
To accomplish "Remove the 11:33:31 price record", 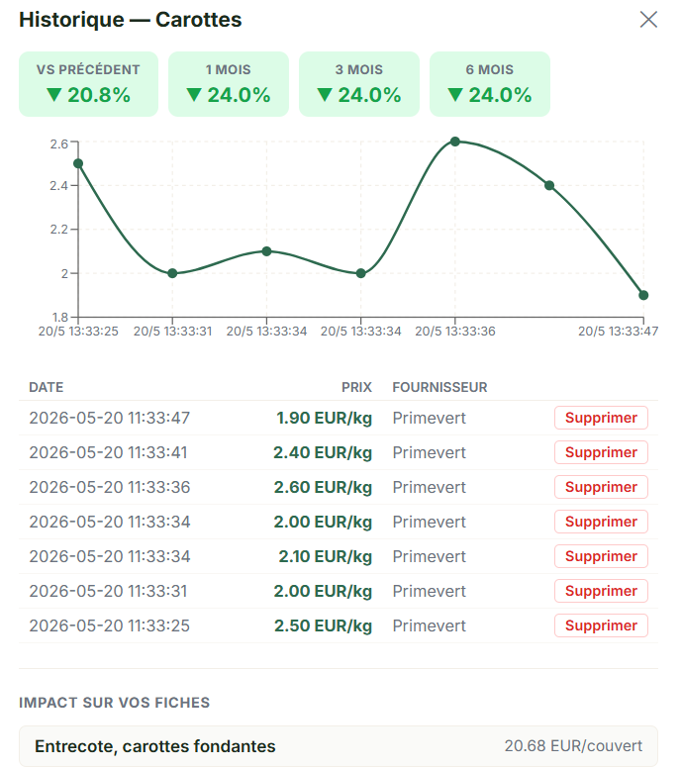I will [601, 591].
